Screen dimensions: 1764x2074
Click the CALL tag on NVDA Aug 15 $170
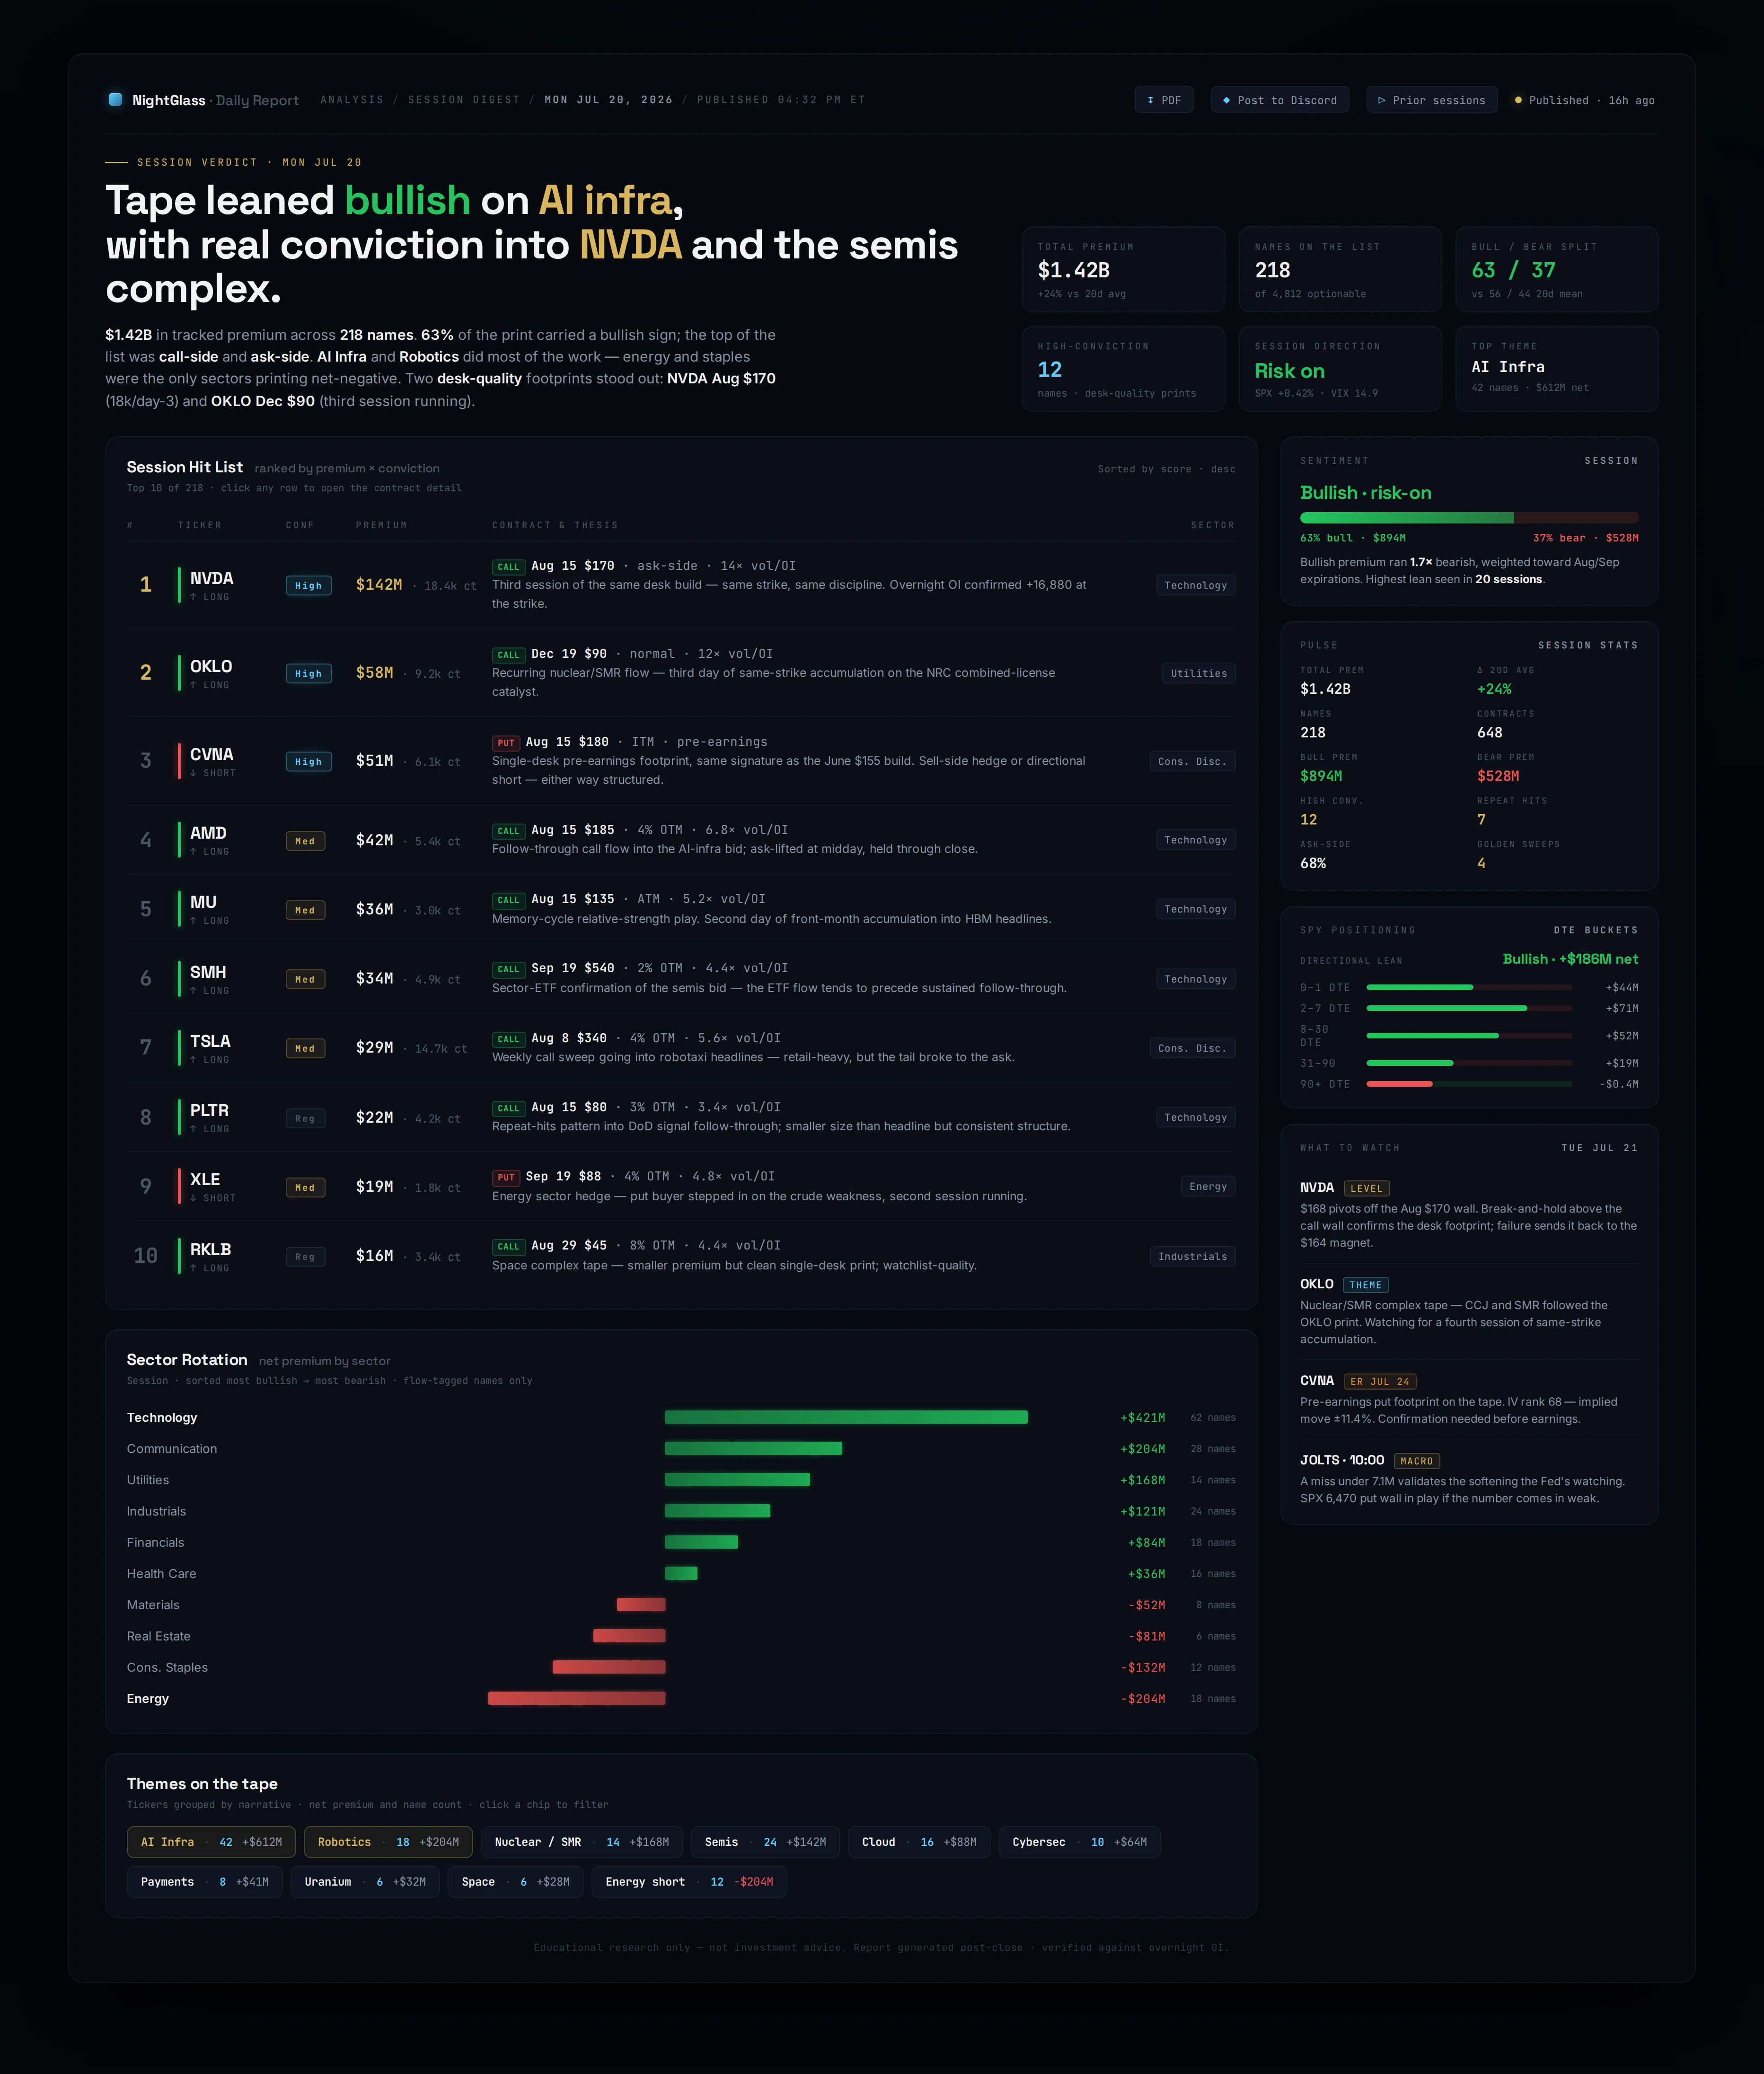(x=508, y=567)
